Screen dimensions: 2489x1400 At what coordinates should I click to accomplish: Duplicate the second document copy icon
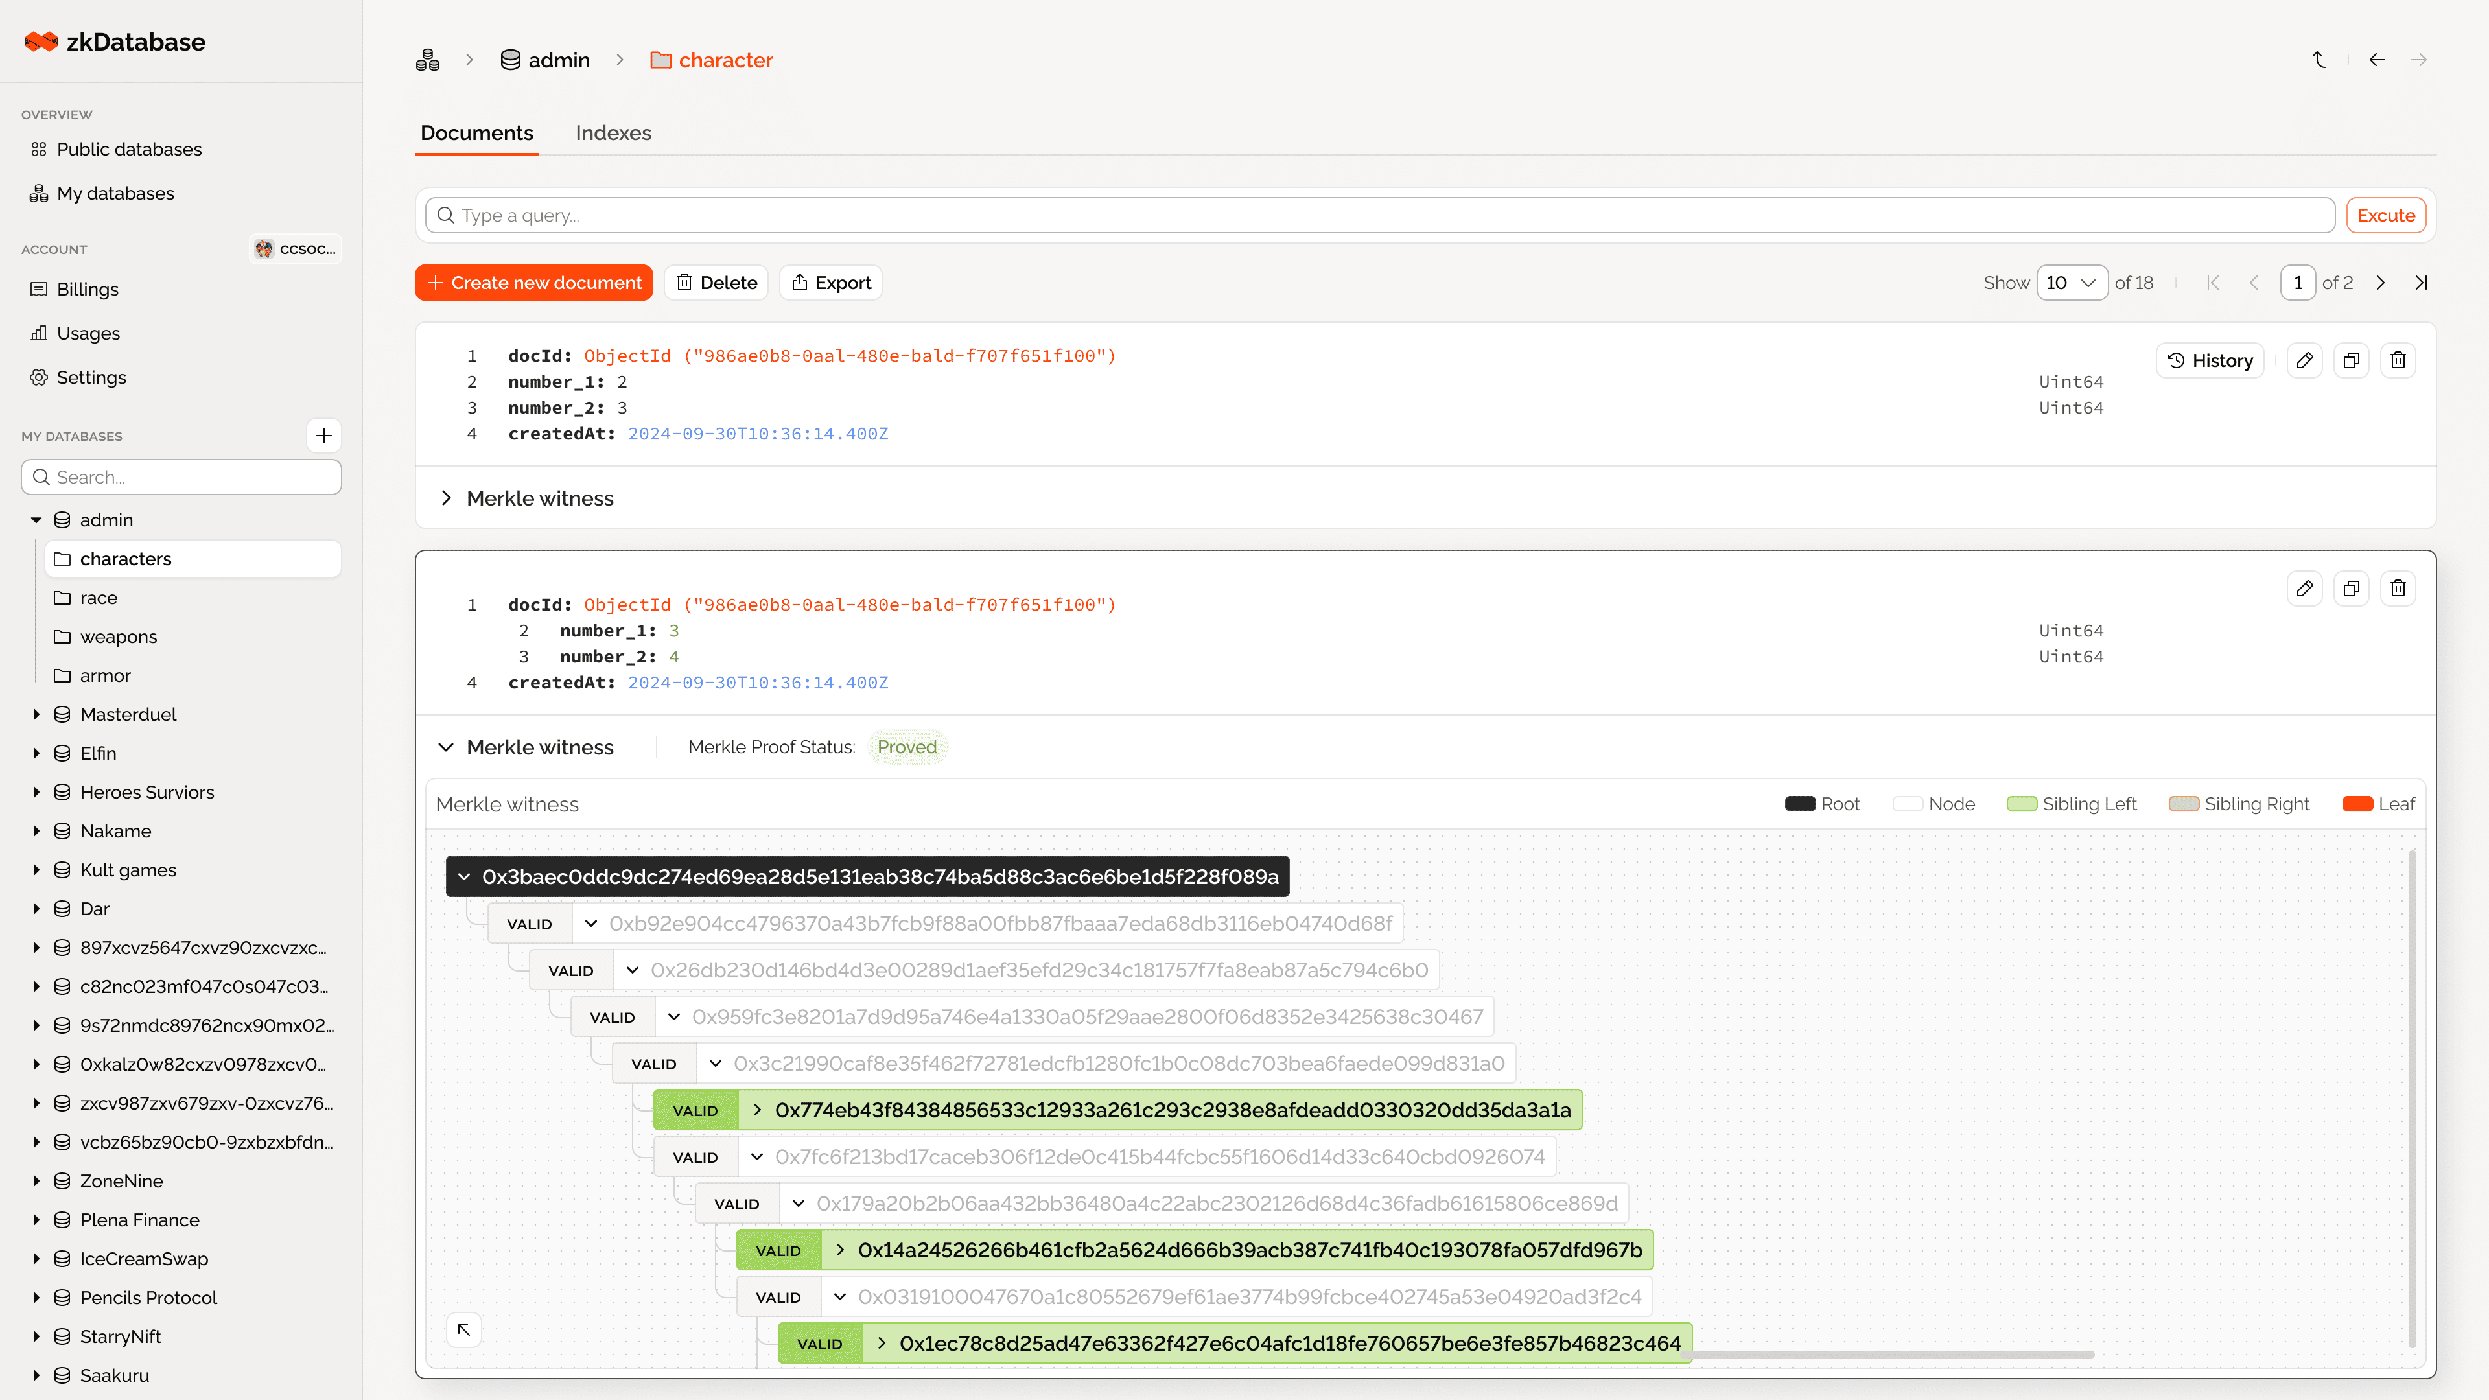tap(2351, 589)
